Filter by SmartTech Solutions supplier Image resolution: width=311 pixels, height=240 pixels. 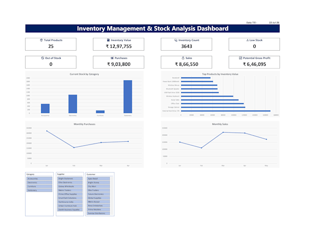coord(70,198)
